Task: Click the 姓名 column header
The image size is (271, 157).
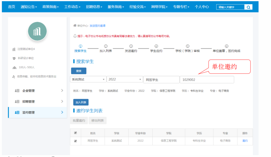Action: click(x=93, y=133)
